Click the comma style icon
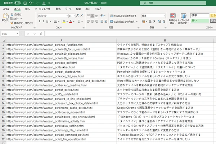216x144 pixels. (x=154, y=22)
